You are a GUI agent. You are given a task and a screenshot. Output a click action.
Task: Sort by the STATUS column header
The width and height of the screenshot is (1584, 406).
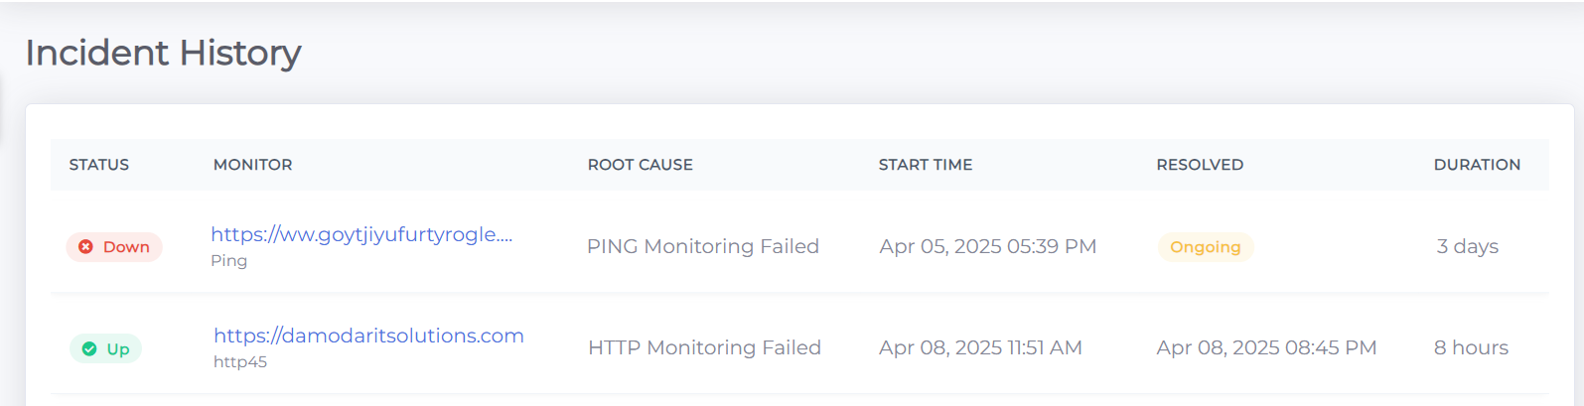(x=99, y=165)
